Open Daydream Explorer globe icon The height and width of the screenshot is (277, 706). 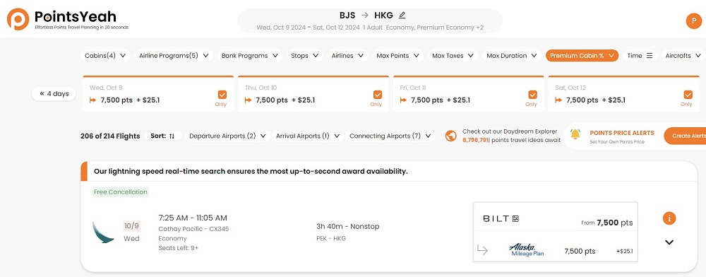[x=450, y=136]
